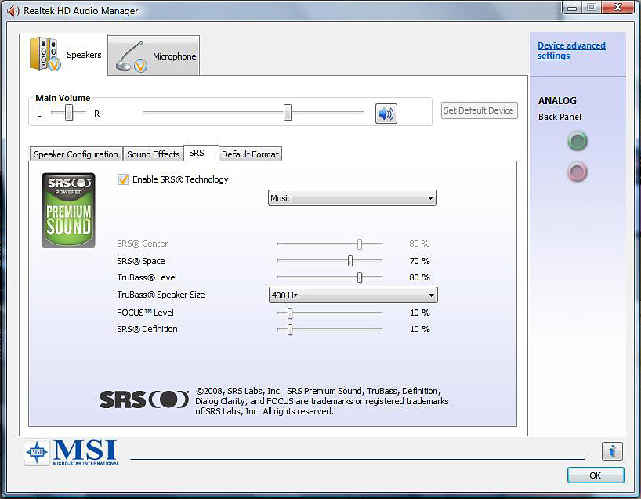Click the Back Panel label

click(x=560, y=117)
